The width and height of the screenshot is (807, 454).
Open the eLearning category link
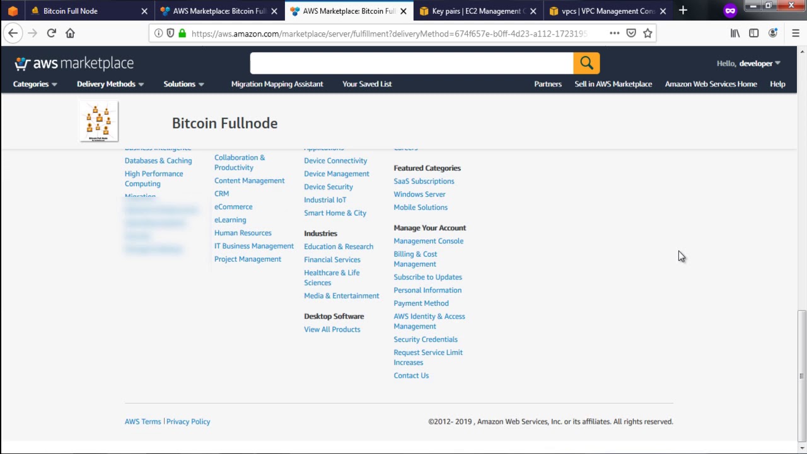[x=230, y=220]
